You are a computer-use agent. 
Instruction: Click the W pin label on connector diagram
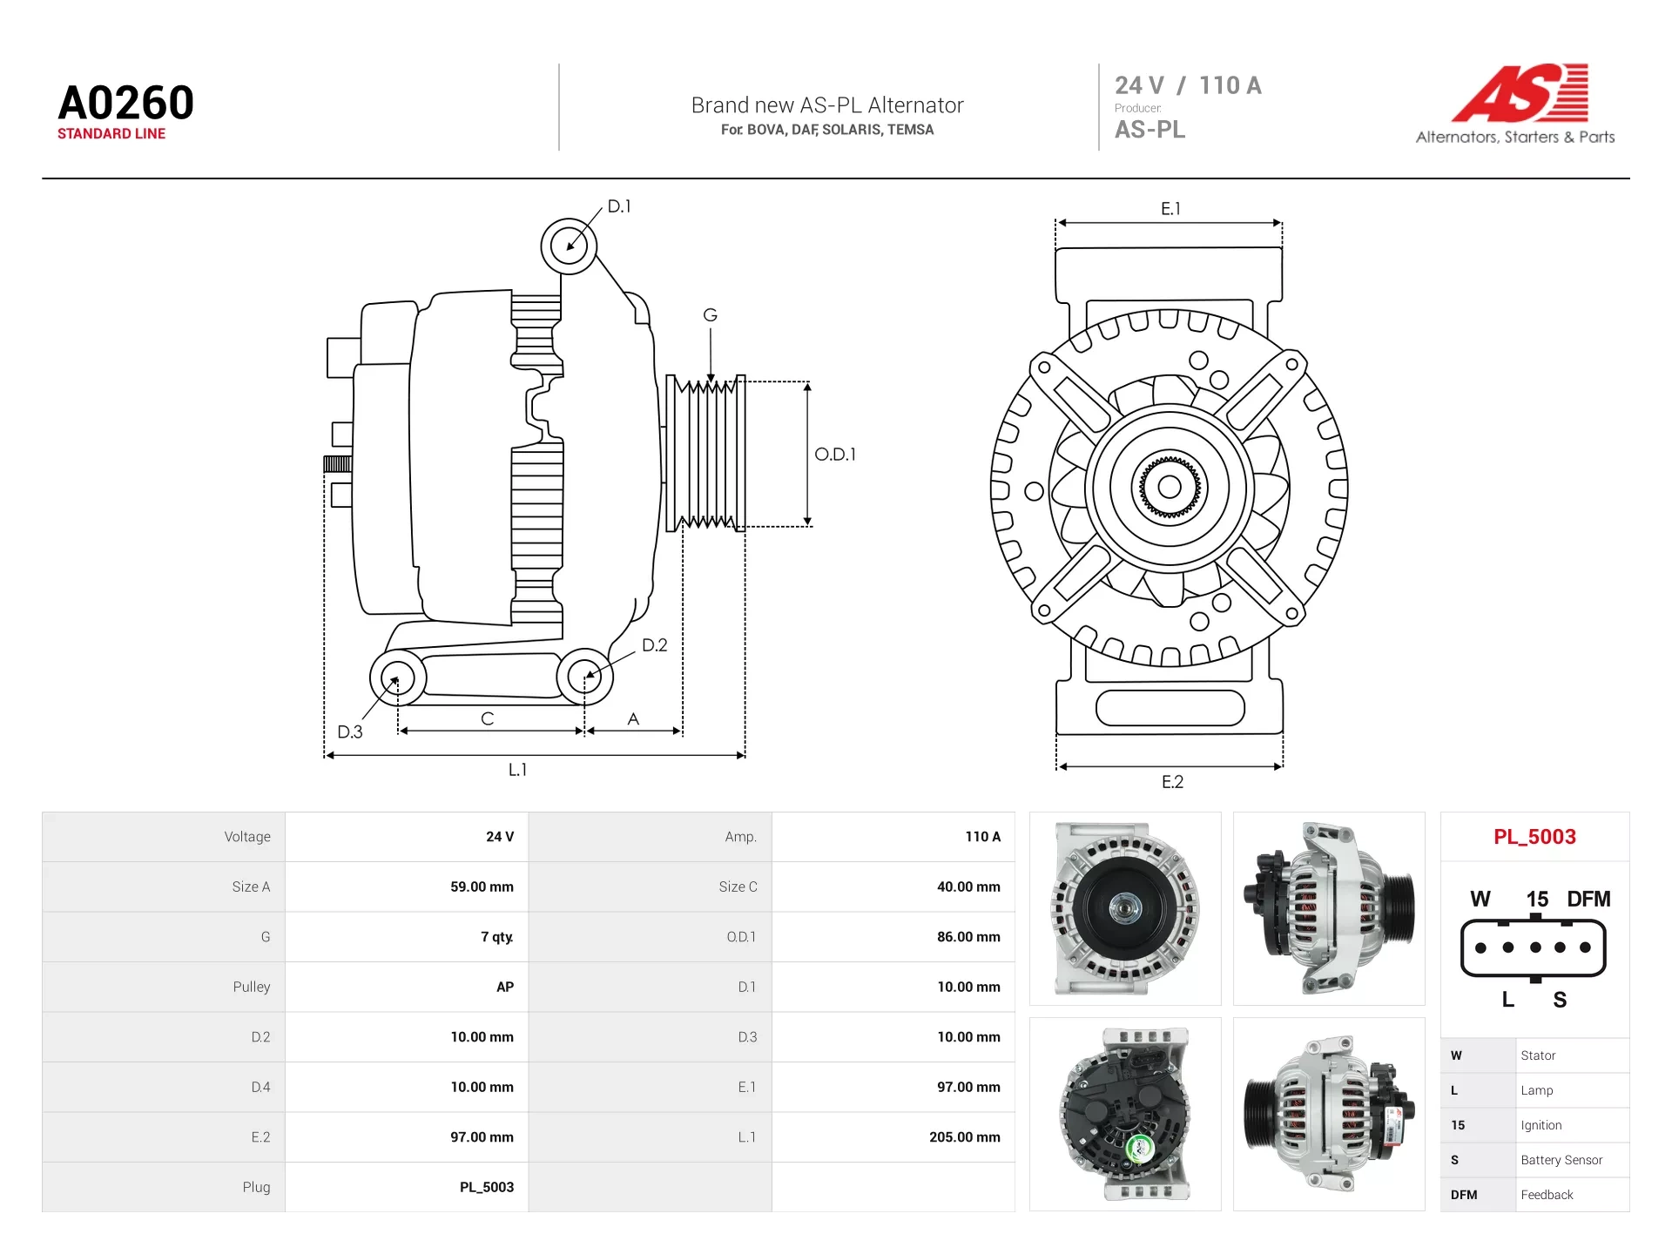click(x=1480, y=900)
